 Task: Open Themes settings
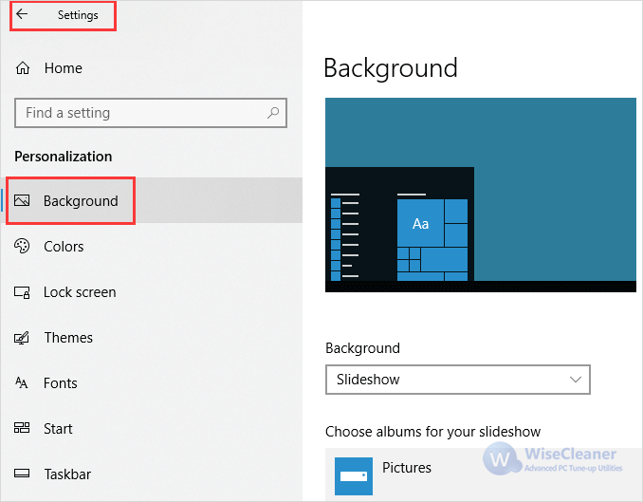tap(68, 338)
